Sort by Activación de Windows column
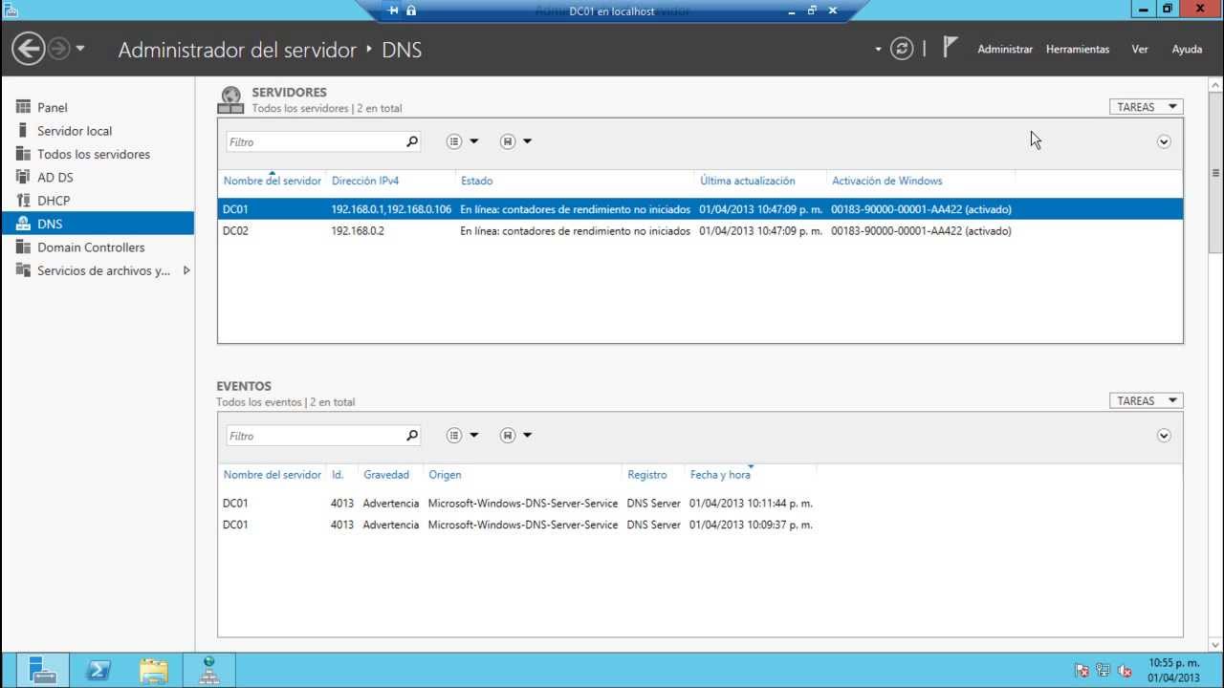The height and width of the screenshot is (688, 1224). click(887, 181)
